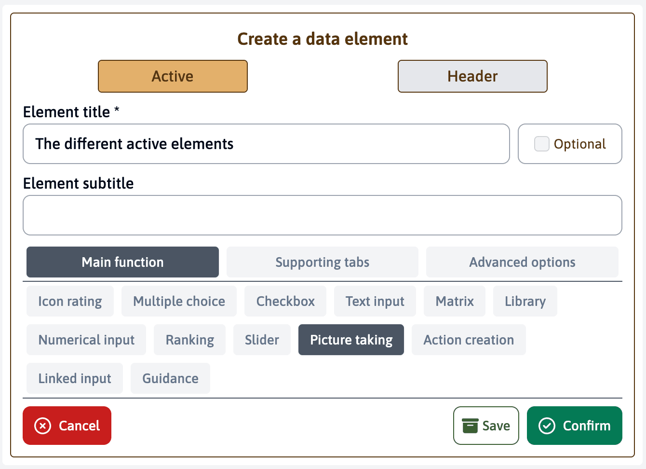Click the Save button with archive icon
The image size is (646, 469).
(486, 426)
